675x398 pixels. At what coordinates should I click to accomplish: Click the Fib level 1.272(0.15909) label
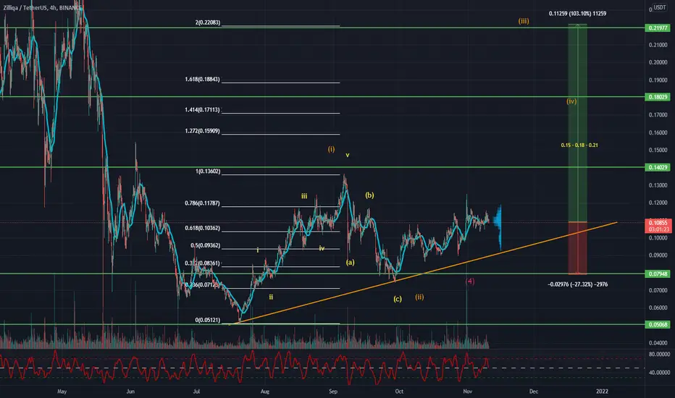[x=202, y=131]
